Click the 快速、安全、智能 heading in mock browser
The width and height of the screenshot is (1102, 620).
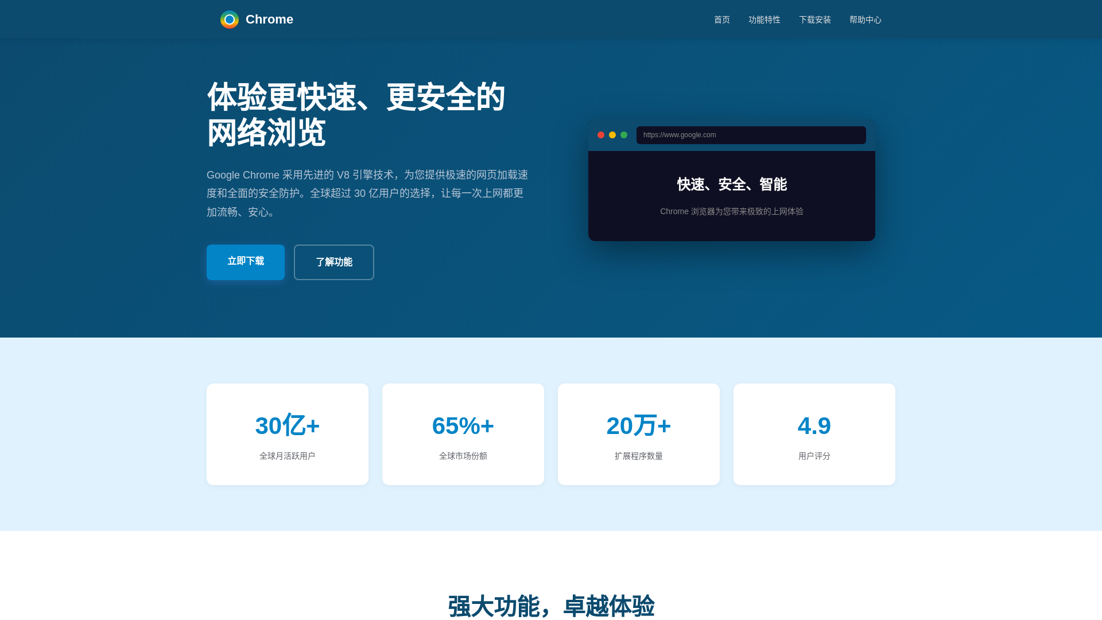click(x=732, y=184)
